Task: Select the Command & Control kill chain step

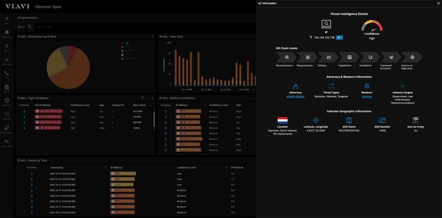Action: [391, 57]
